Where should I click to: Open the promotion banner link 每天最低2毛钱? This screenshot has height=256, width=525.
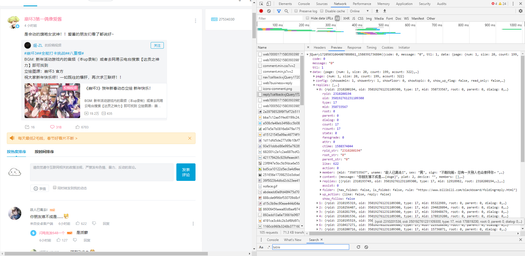tap(48, 138)
